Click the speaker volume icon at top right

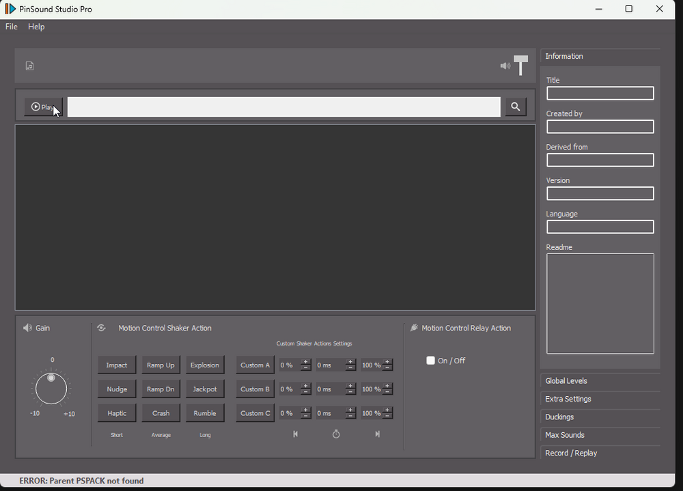(505, 66)
